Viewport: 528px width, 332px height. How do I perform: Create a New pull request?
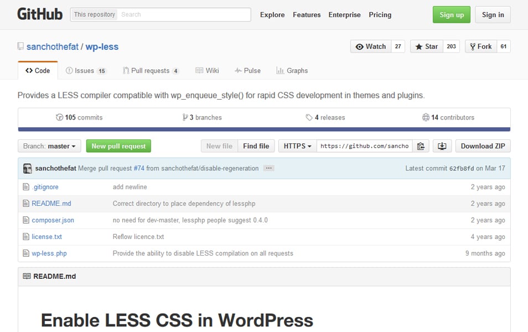118,146
